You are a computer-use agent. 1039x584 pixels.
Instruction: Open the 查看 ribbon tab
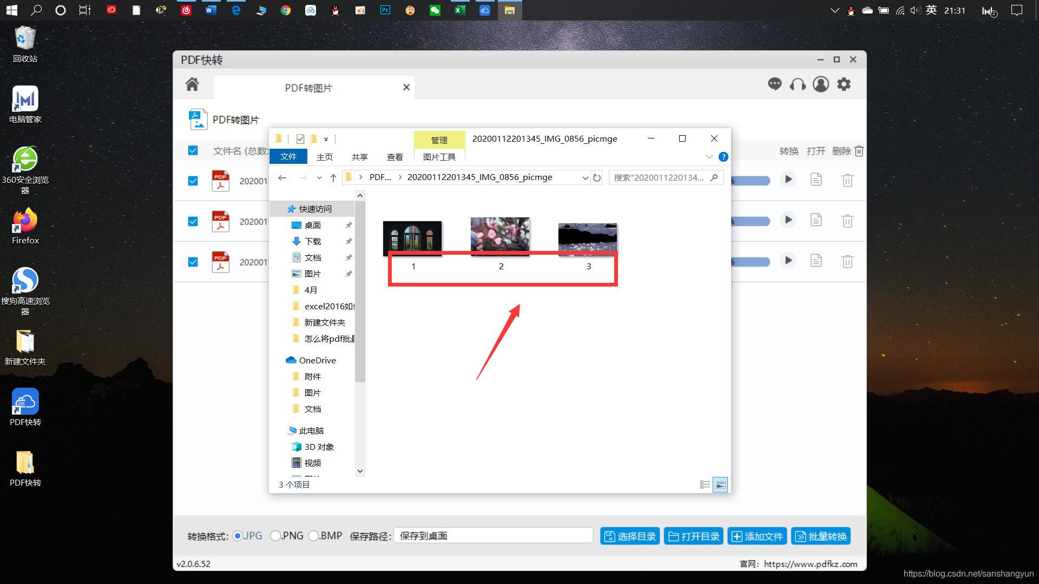[394, 157]
